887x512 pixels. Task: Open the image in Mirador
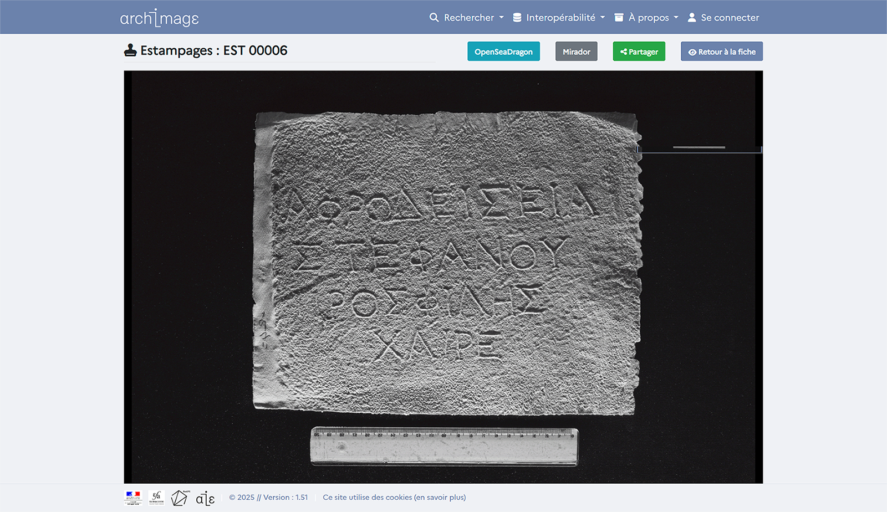tap(576, 52)
